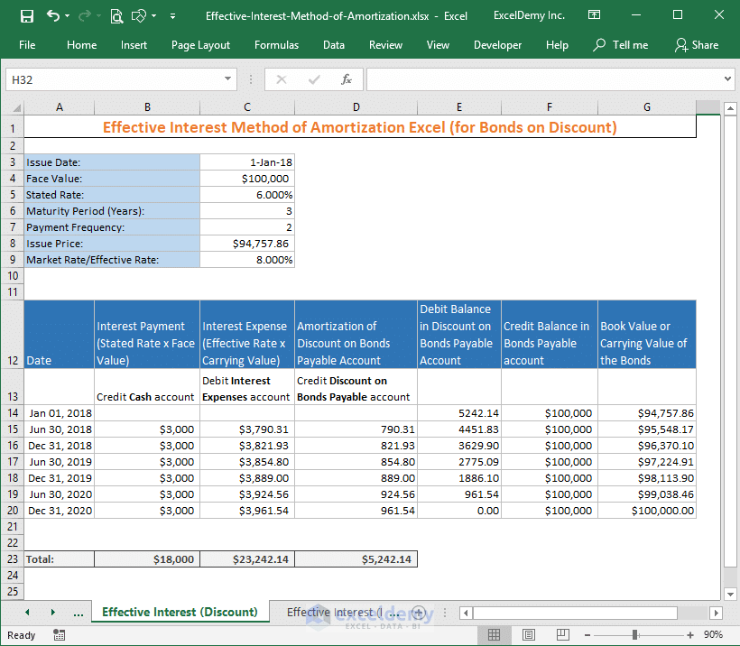740x646 pixels.
Task: Open Customize Quick Access Toolbar dropdown
Action: (172, 15)
